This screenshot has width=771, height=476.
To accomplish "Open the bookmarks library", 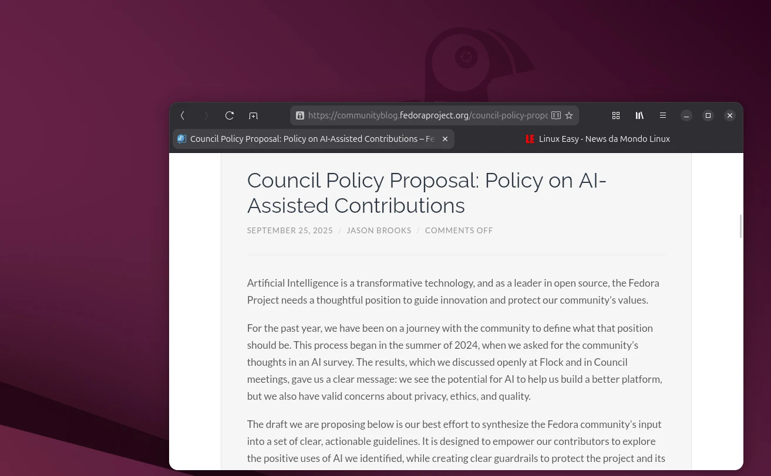I will pyautogui.click(x=639, y=115).
